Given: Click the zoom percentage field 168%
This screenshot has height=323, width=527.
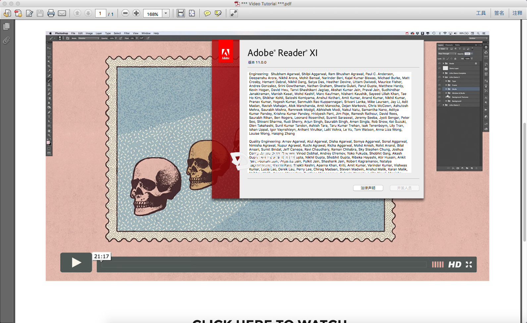Looking at the screenshot, I should (153, 14).
